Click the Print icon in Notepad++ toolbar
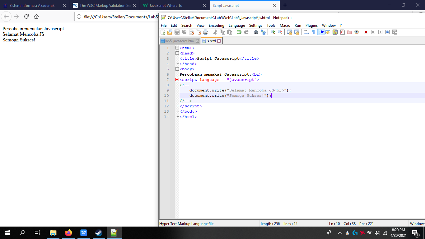Image resolution: width=425 pixels, height=239 pixels. point(206,32)
